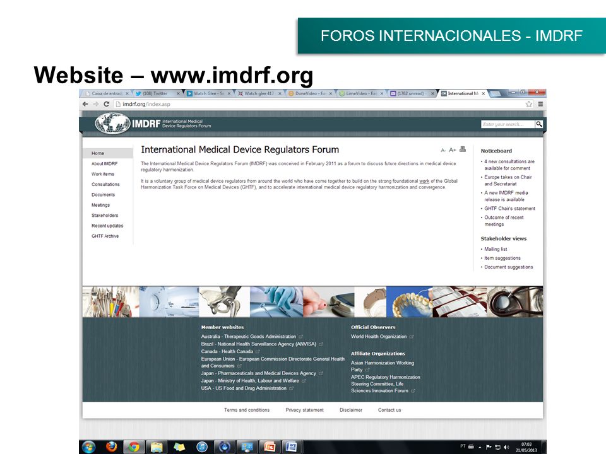The height and width of the screenshot is (454, 606).
Task: Open Consultations menu entry
Action: coord(105,185)
